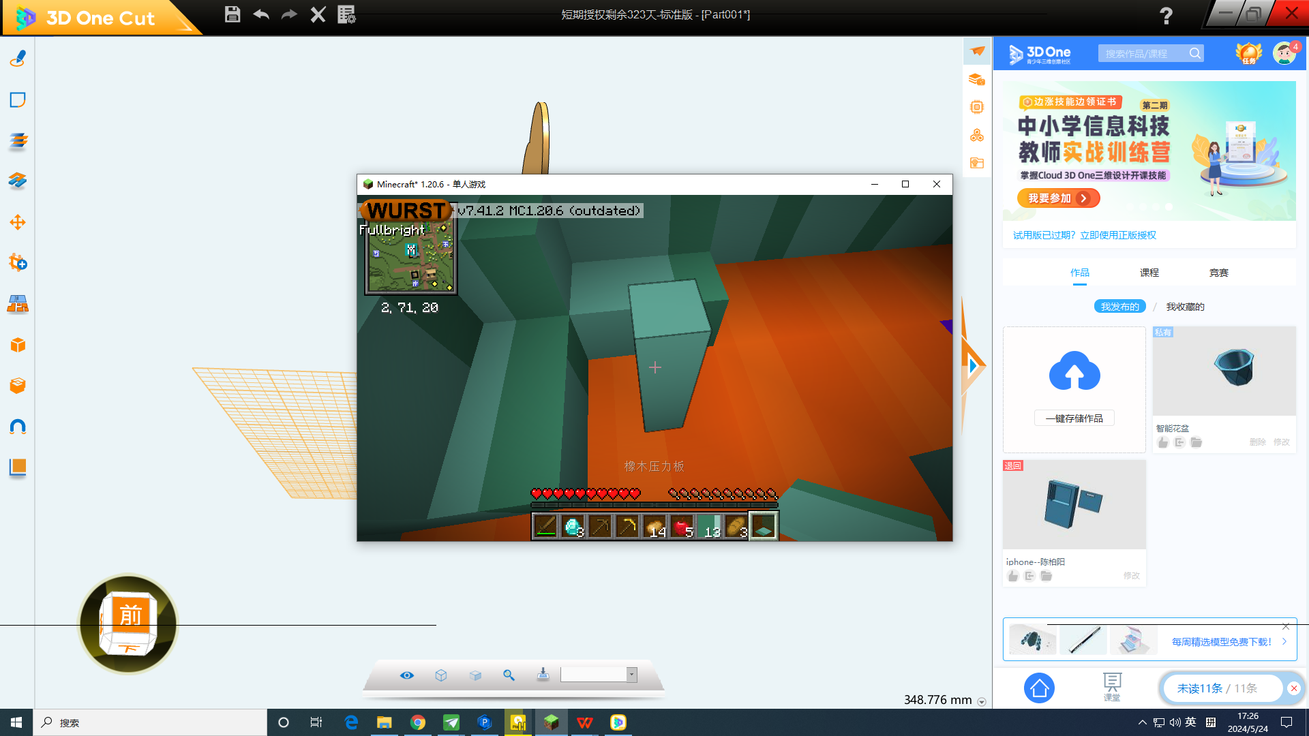The image size is (1309, 736).
Task: Open the 竞赛 tab
Action: click(x=1218, y=273)
